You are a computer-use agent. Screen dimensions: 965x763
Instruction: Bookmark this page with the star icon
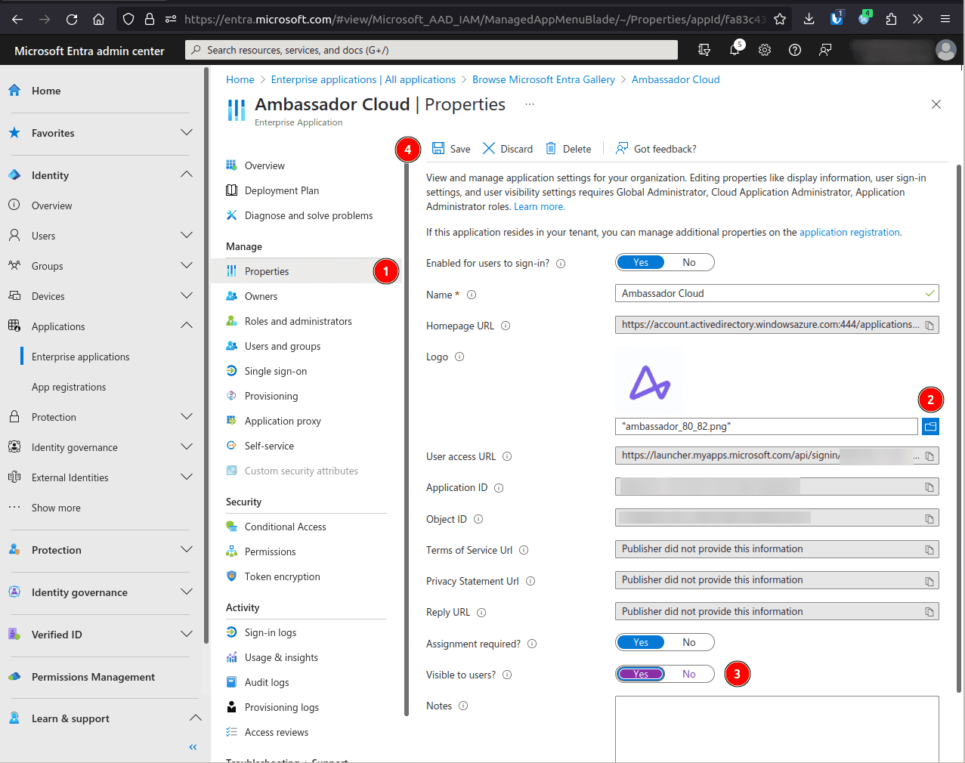pos(780,19)
